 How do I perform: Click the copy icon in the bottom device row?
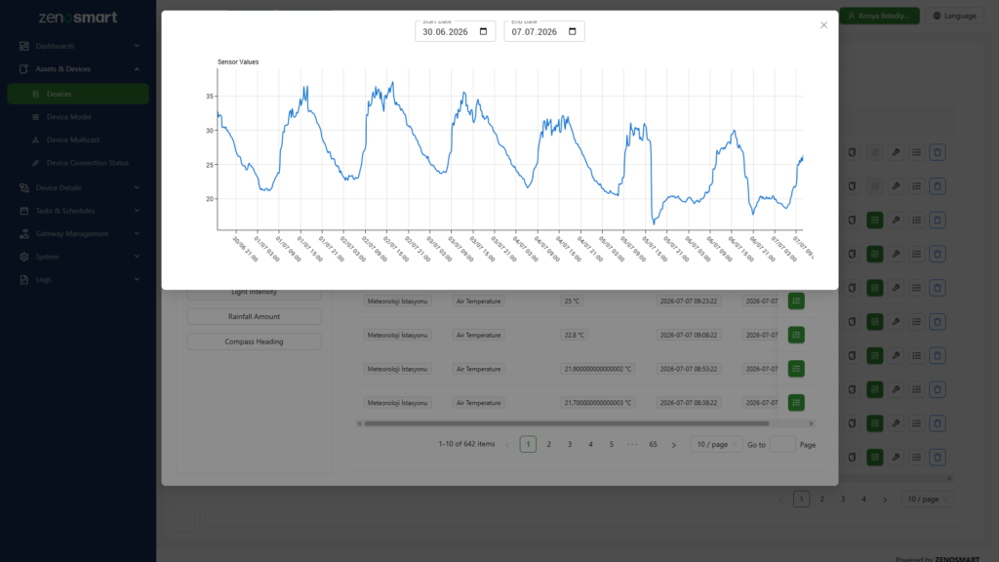pos(852,457)
